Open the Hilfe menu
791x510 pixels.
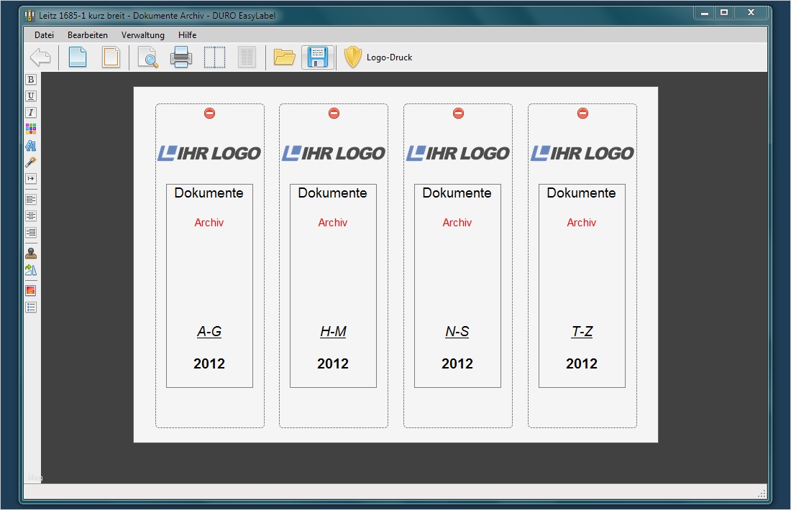tap(187, 34)
